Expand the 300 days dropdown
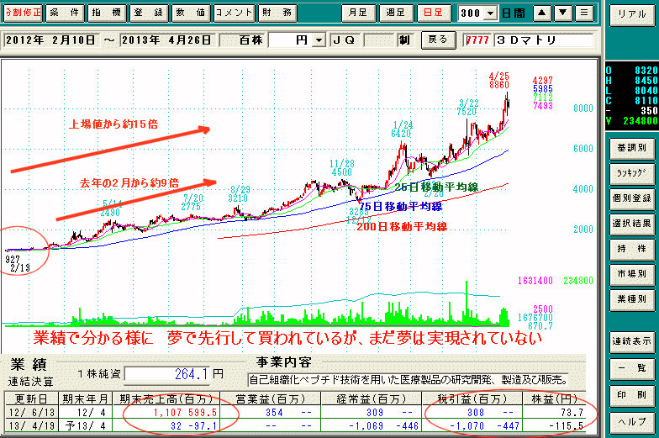The height and width of the screenshot is (438, 659). [x=490, y=13]
